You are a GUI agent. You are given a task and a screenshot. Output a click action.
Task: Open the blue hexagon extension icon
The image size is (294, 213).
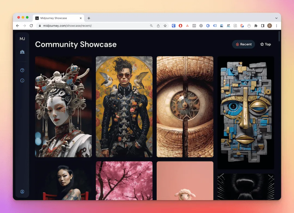coord(208,26)
